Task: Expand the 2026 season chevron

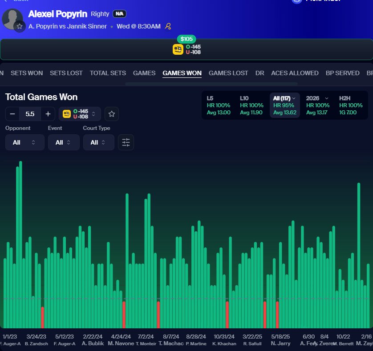Action: click(327, 98)
